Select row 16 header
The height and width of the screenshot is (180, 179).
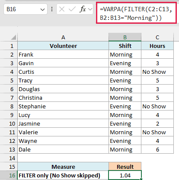click(x=9, y=175)
